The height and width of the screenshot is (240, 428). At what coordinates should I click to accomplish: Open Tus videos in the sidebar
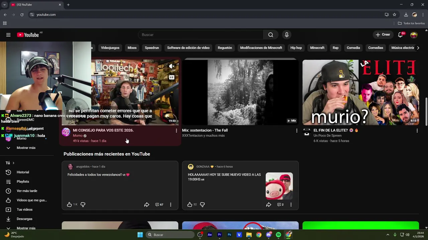24,210
